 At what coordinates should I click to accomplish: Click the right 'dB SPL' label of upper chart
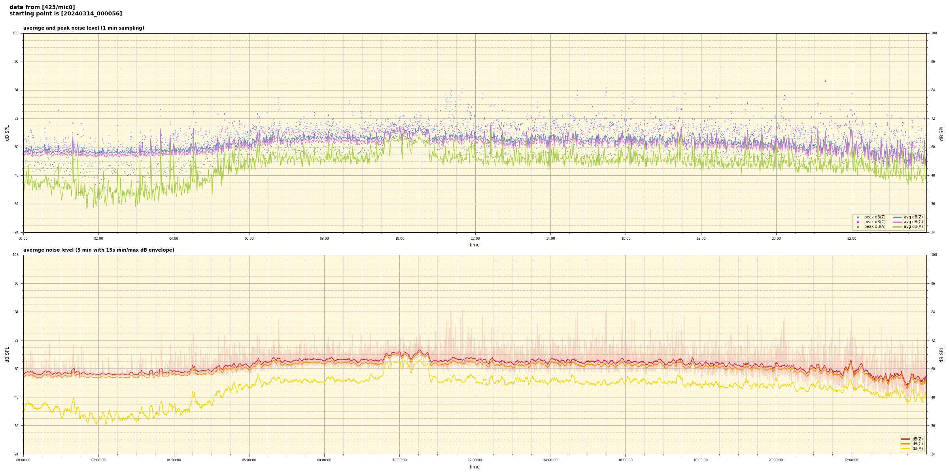pos(941,133)
